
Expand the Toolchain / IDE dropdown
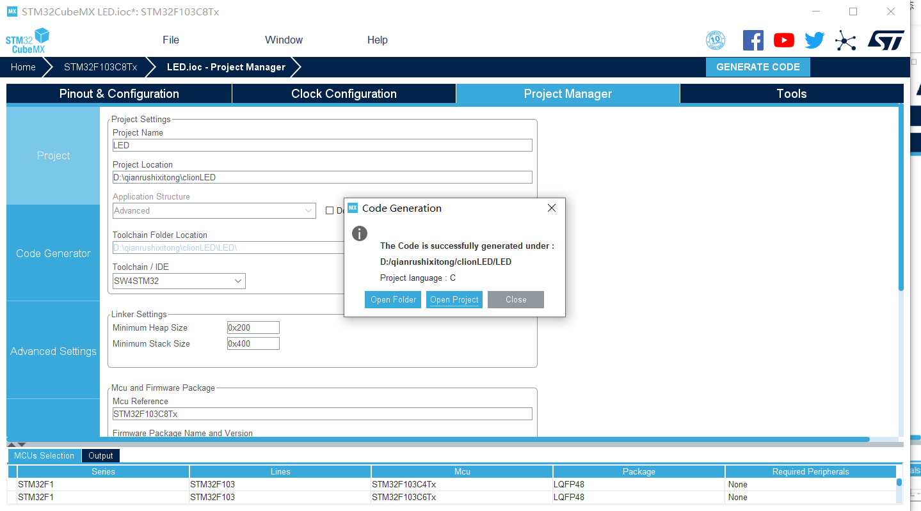pyautogui.click(x=179, y=281)
